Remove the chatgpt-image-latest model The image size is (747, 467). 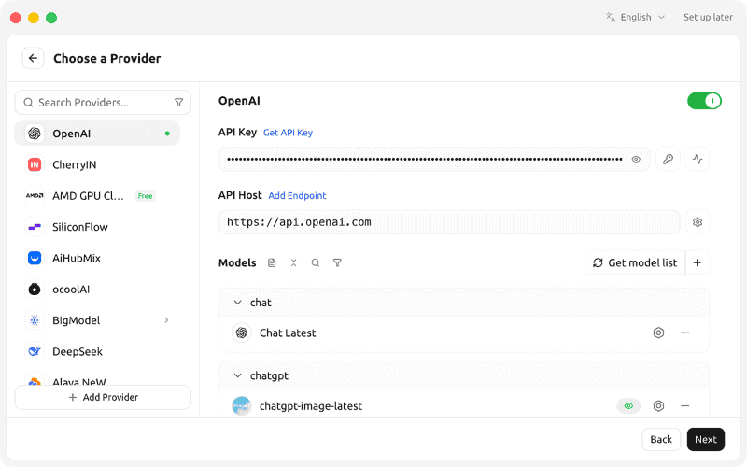click(685, 406)
